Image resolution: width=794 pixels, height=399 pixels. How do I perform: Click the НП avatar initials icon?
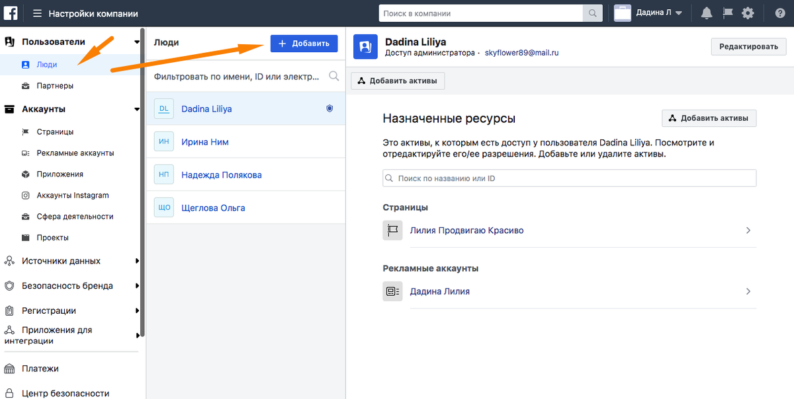pos(163,175)
